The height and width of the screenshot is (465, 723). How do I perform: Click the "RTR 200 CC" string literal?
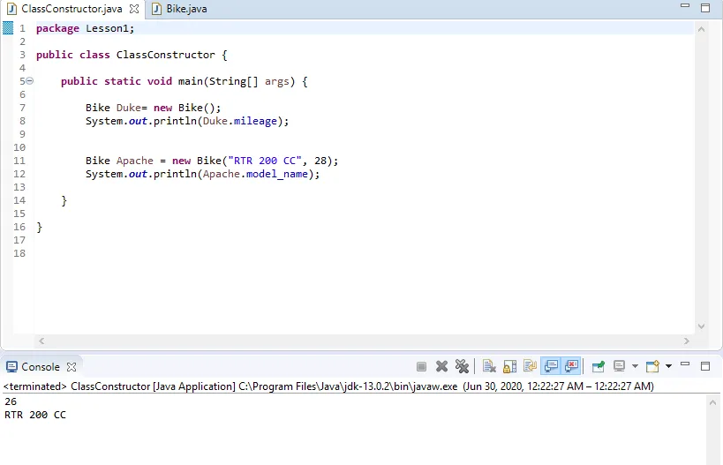tap(265, 161)
